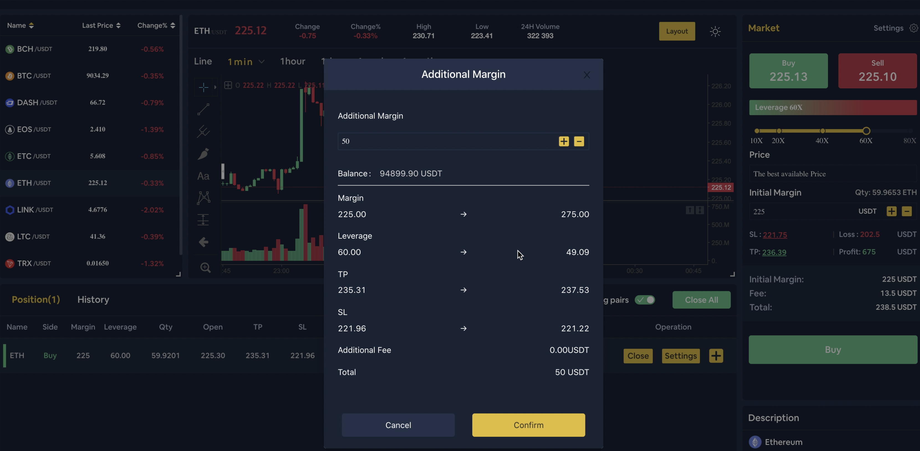Image resolution: width=920 pixels, height=451 pixels.
Task: Sort list by Name column arrows
Action: click(31, 25)
